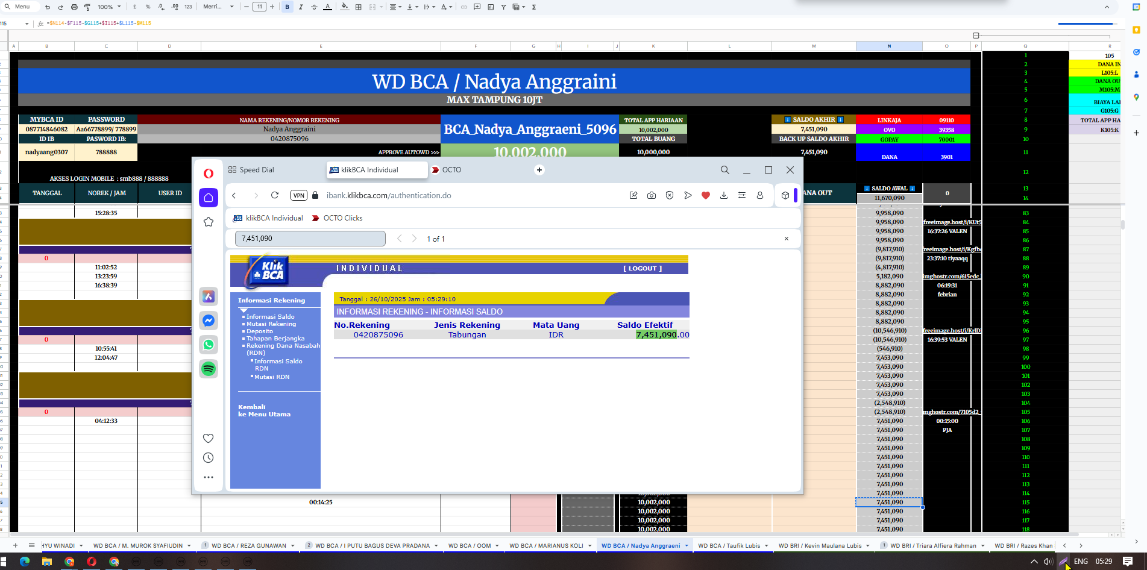
Task: Open Informasi Saldo in klikBCA menu
Action: tap(271, 317)
